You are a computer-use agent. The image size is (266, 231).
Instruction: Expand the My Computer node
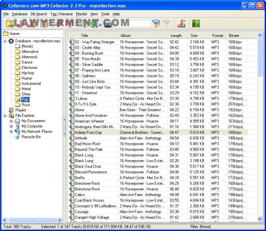click(11, 126)
